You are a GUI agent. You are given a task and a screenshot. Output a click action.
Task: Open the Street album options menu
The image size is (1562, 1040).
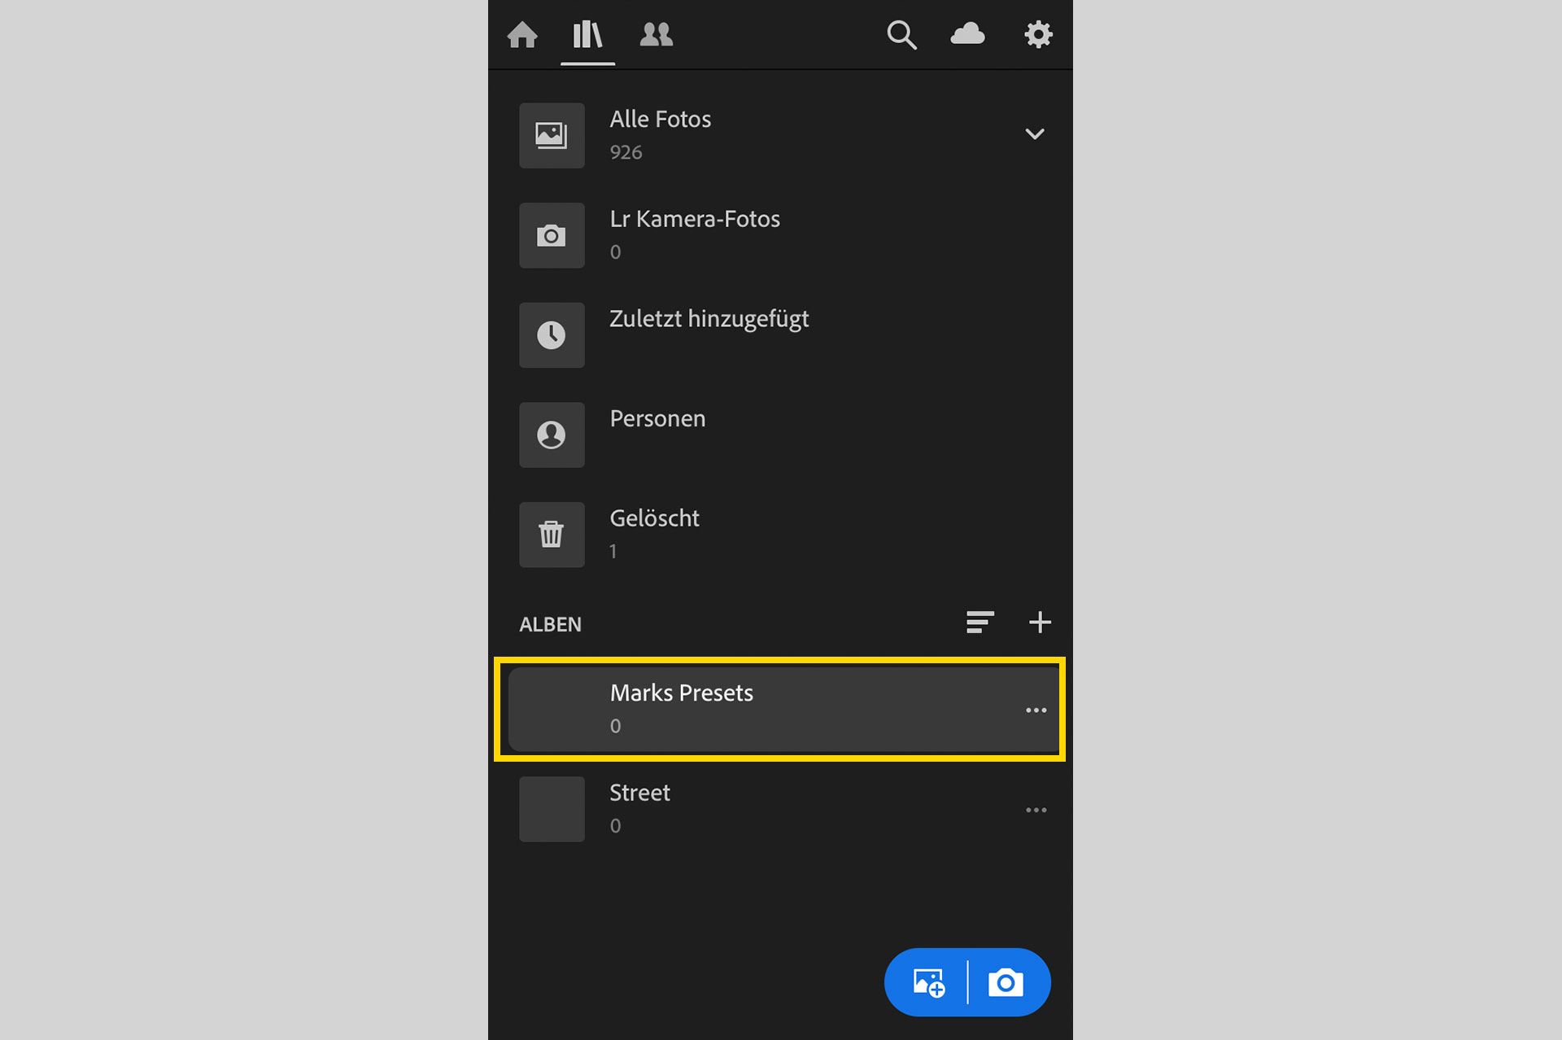pos(1036,811)
